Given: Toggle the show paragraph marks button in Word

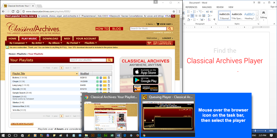Looking at the screenshot, I should [214, 20].
